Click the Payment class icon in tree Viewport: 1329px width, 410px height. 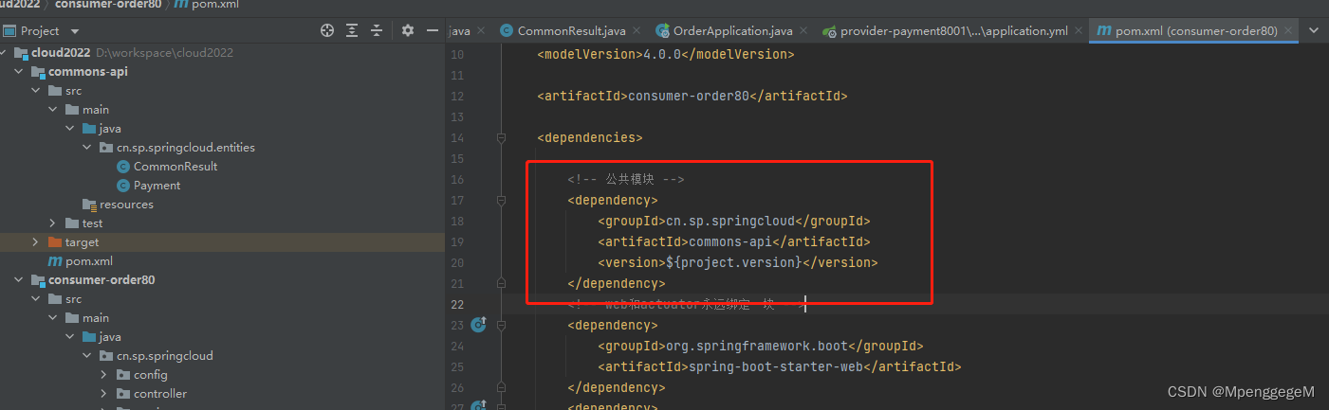[x=123, y=186]
